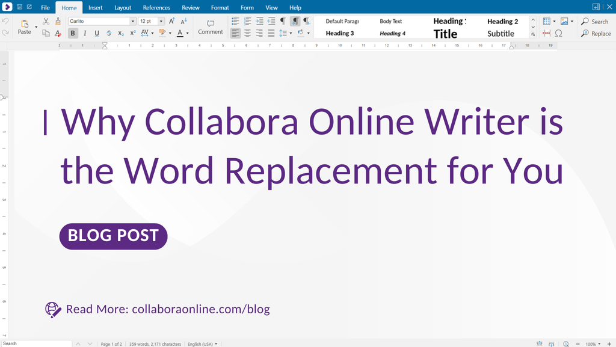
Task: Toggle Bold formatting
Action: (x=73, y=33)
